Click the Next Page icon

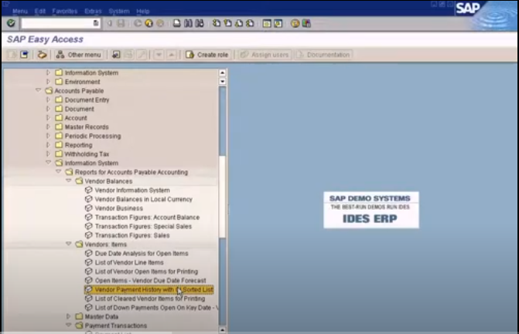(239, 23)
